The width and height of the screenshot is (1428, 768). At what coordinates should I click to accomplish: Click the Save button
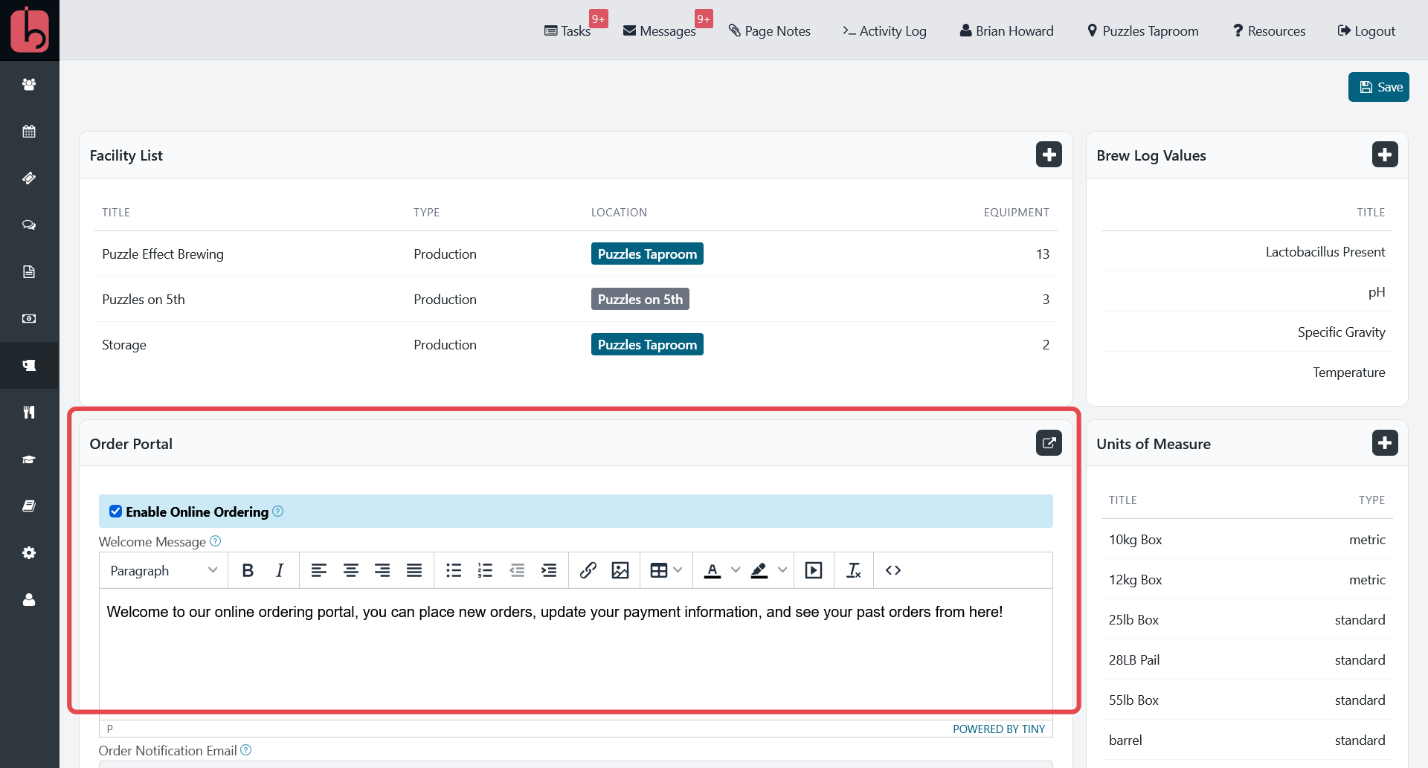pyautogui.click(x=1379, y=87)
